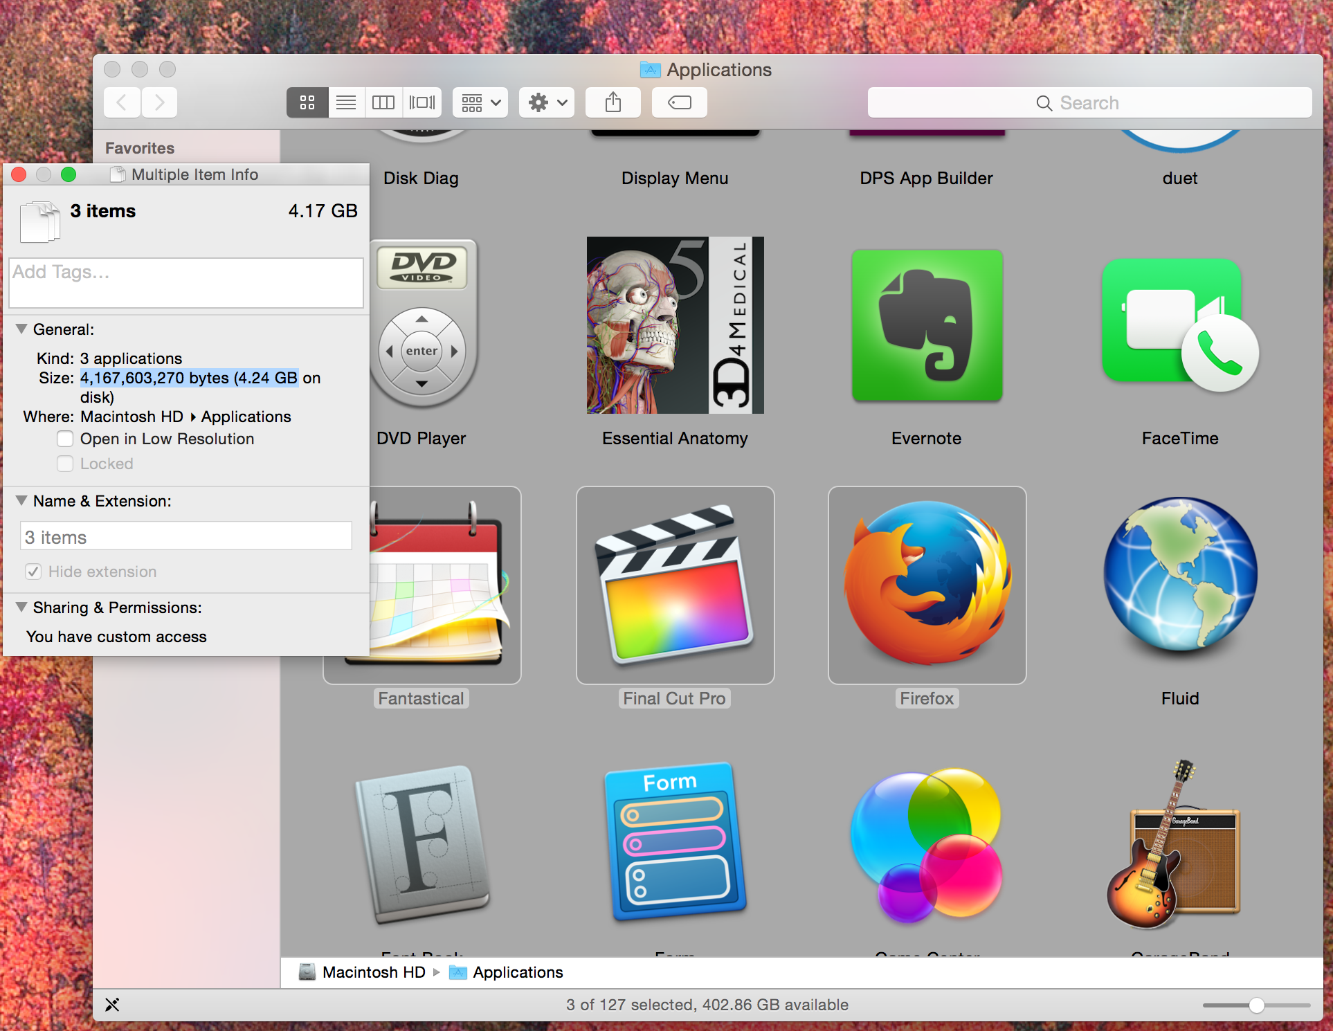Click the Applications title folder icon
The image size is (1333, 1031).
(x=650, y=69)
